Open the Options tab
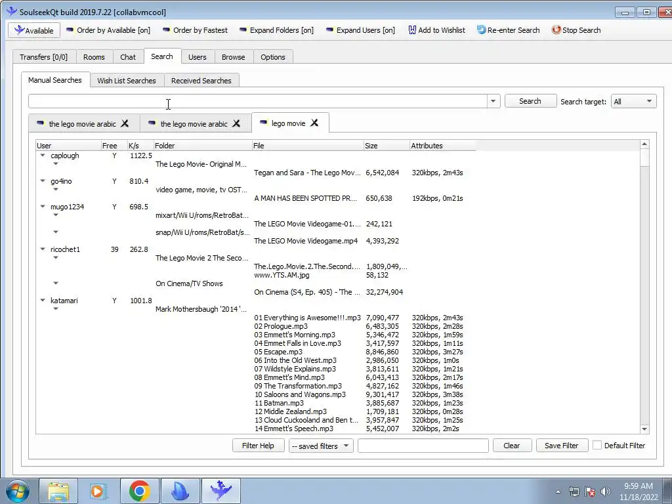Image resolution: width=672 pixels, height=504 pixels. [272, 57]
